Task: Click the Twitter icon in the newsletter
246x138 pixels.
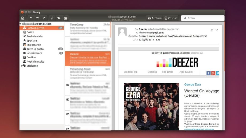Action: [217, 73]
